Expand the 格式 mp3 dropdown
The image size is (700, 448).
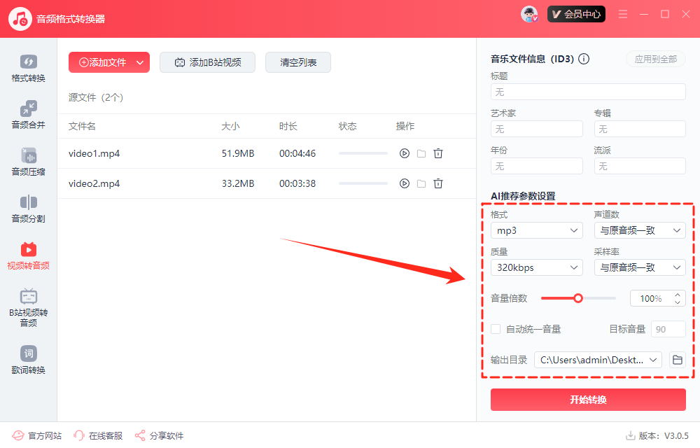coord(536,230)
